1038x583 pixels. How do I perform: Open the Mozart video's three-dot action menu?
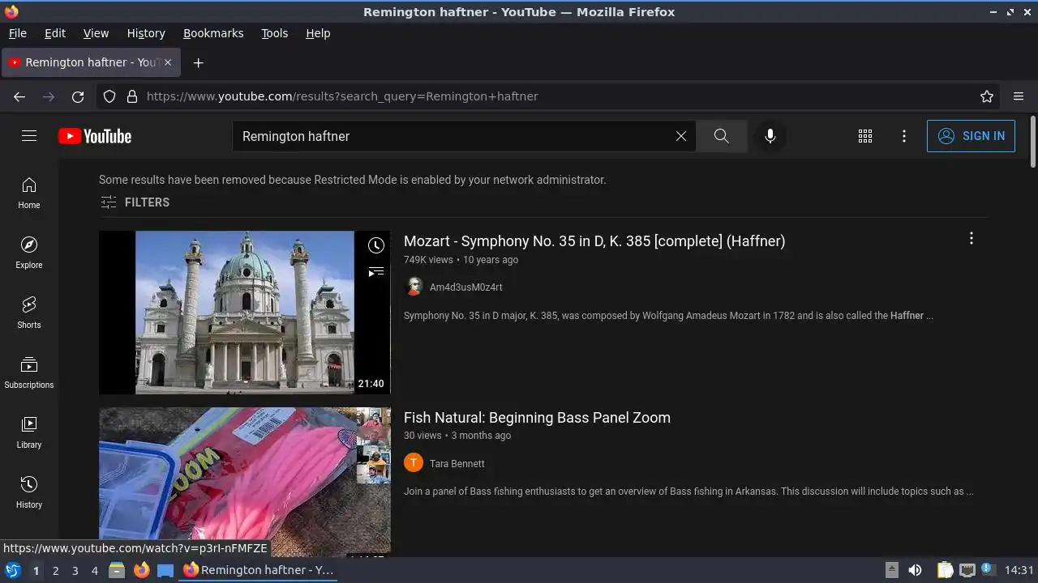[972, 238]
